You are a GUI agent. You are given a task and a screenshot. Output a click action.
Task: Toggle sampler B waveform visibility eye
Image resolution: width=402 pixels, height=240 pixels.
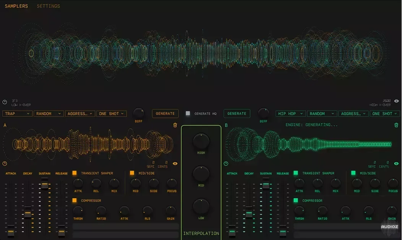coord(396,163)
